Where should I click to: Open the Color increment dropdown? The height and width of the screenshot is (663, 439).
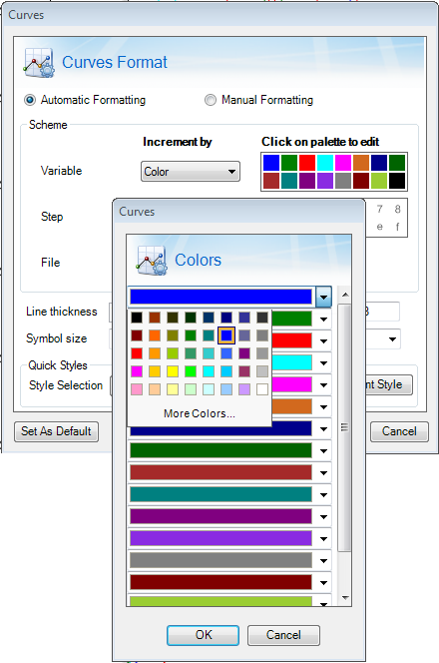coord(191,172)
